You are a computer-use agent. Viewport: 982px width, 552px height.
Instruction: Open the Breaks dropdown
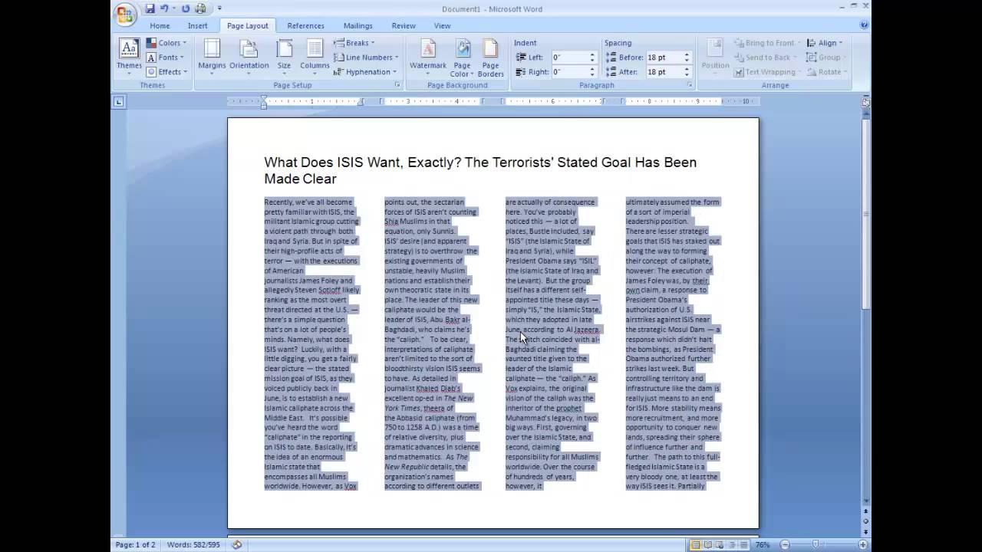pos(354,43)
